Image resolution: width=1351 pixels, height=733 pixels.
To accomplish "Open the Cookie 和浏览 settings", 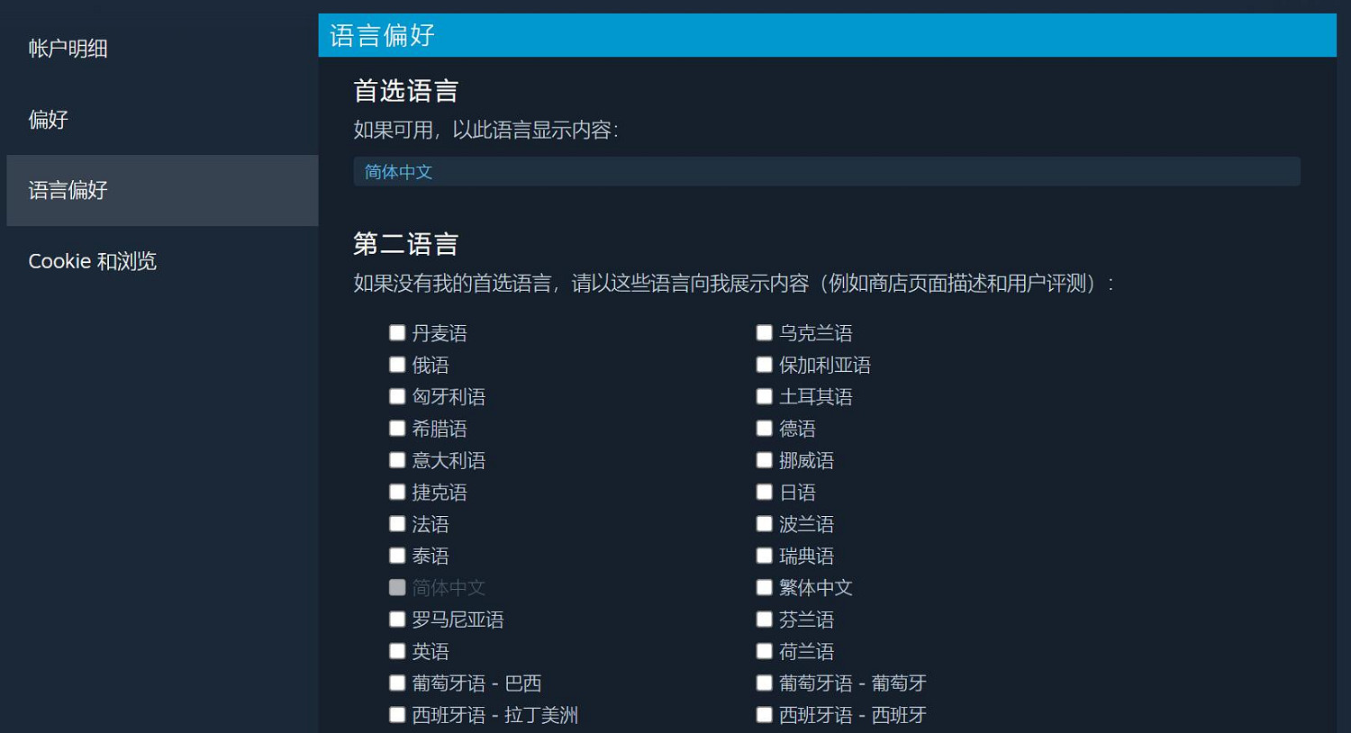I will point(92,261).
